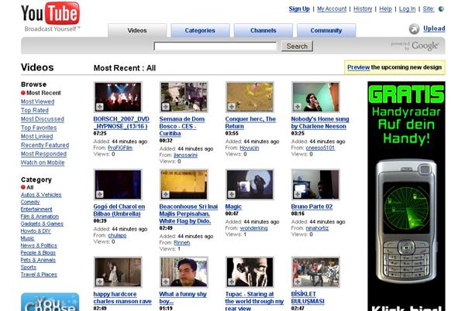465x311 pixels.
Task: Filter videos by Comedy category
Action: 32,201
